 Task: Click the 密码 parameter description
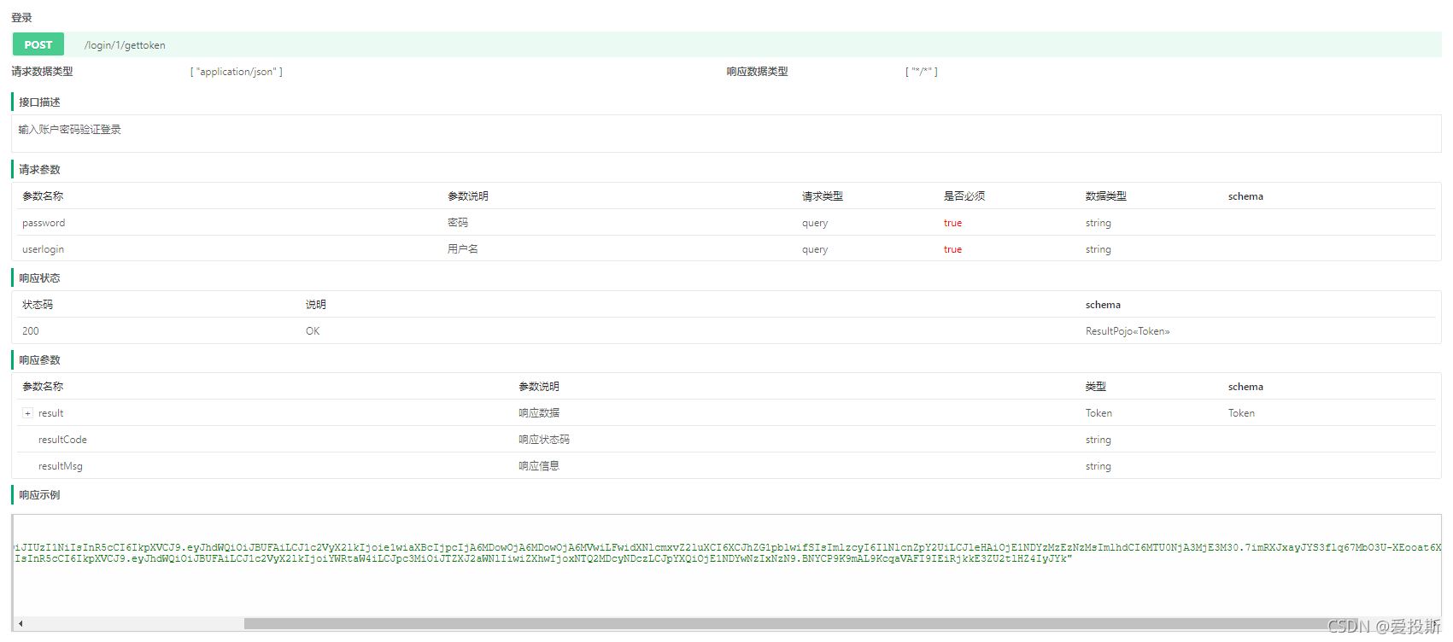tap(458, 223)
